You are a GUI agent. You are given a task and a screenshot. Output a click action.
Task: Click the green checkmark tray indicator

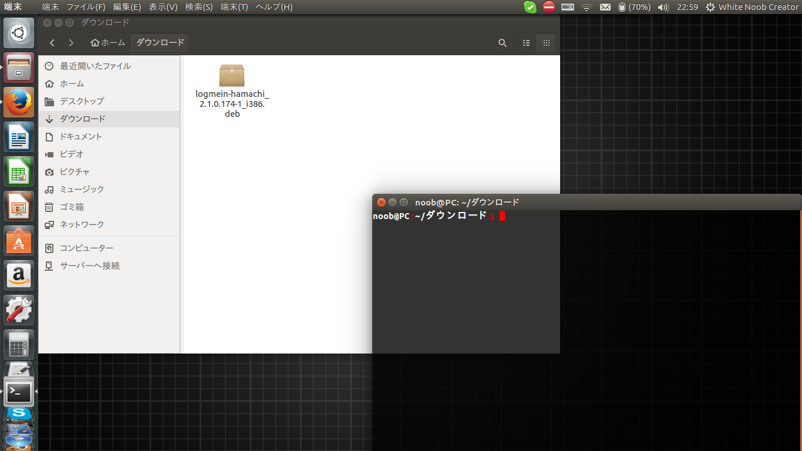(530, 7)
